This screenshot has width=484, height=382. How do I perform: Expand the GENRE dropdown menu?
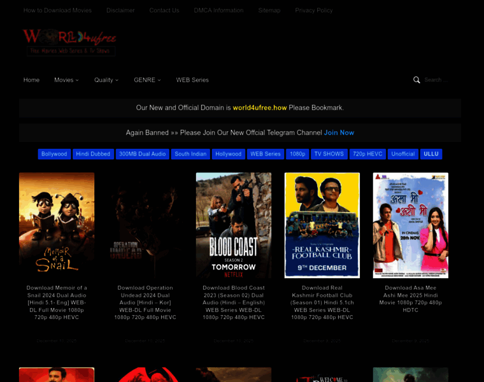click(x=147, y=80)
